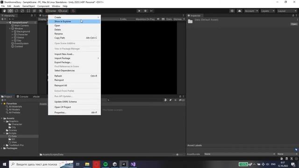
Task: Open search by label filter icon
Action: tap(171, 100)
